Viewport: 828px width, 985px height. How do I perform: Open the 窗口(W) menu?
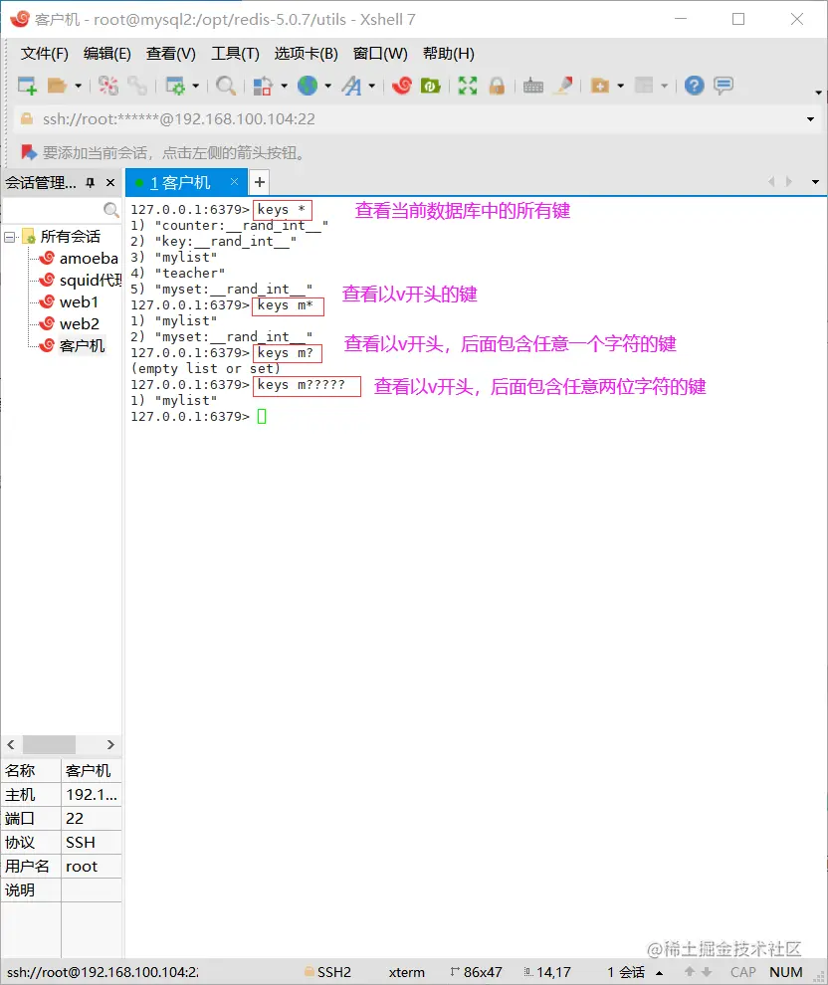pyautogui.click(x=380, y=54)
